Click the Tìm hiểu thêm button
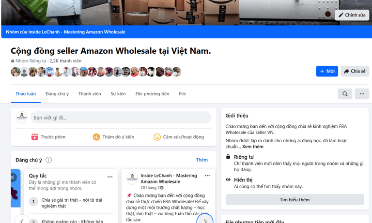The image size is (372, 223). (294, 199)
